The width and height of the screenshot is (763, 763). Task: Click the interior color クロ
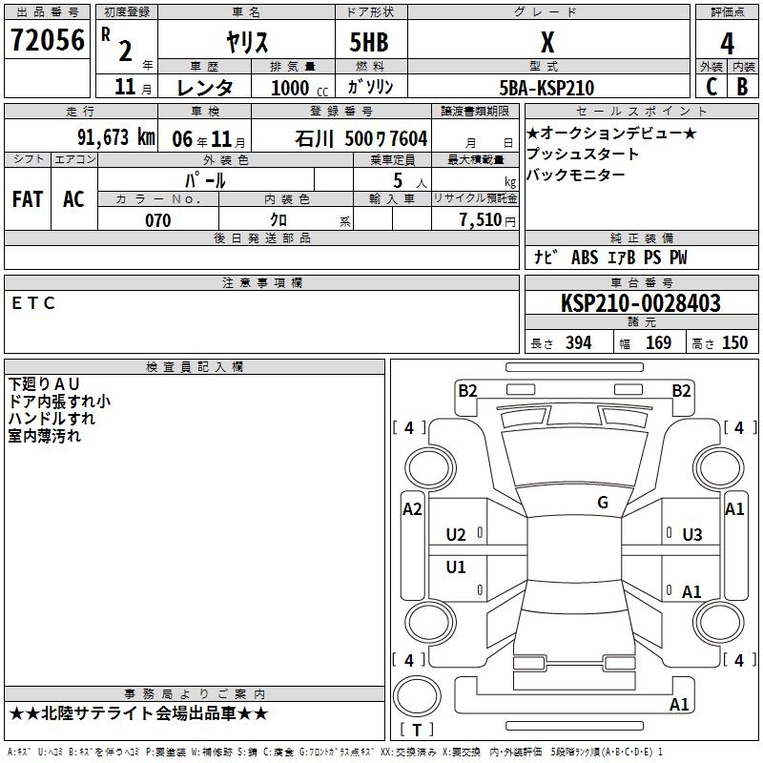click(x=278, y=220)
